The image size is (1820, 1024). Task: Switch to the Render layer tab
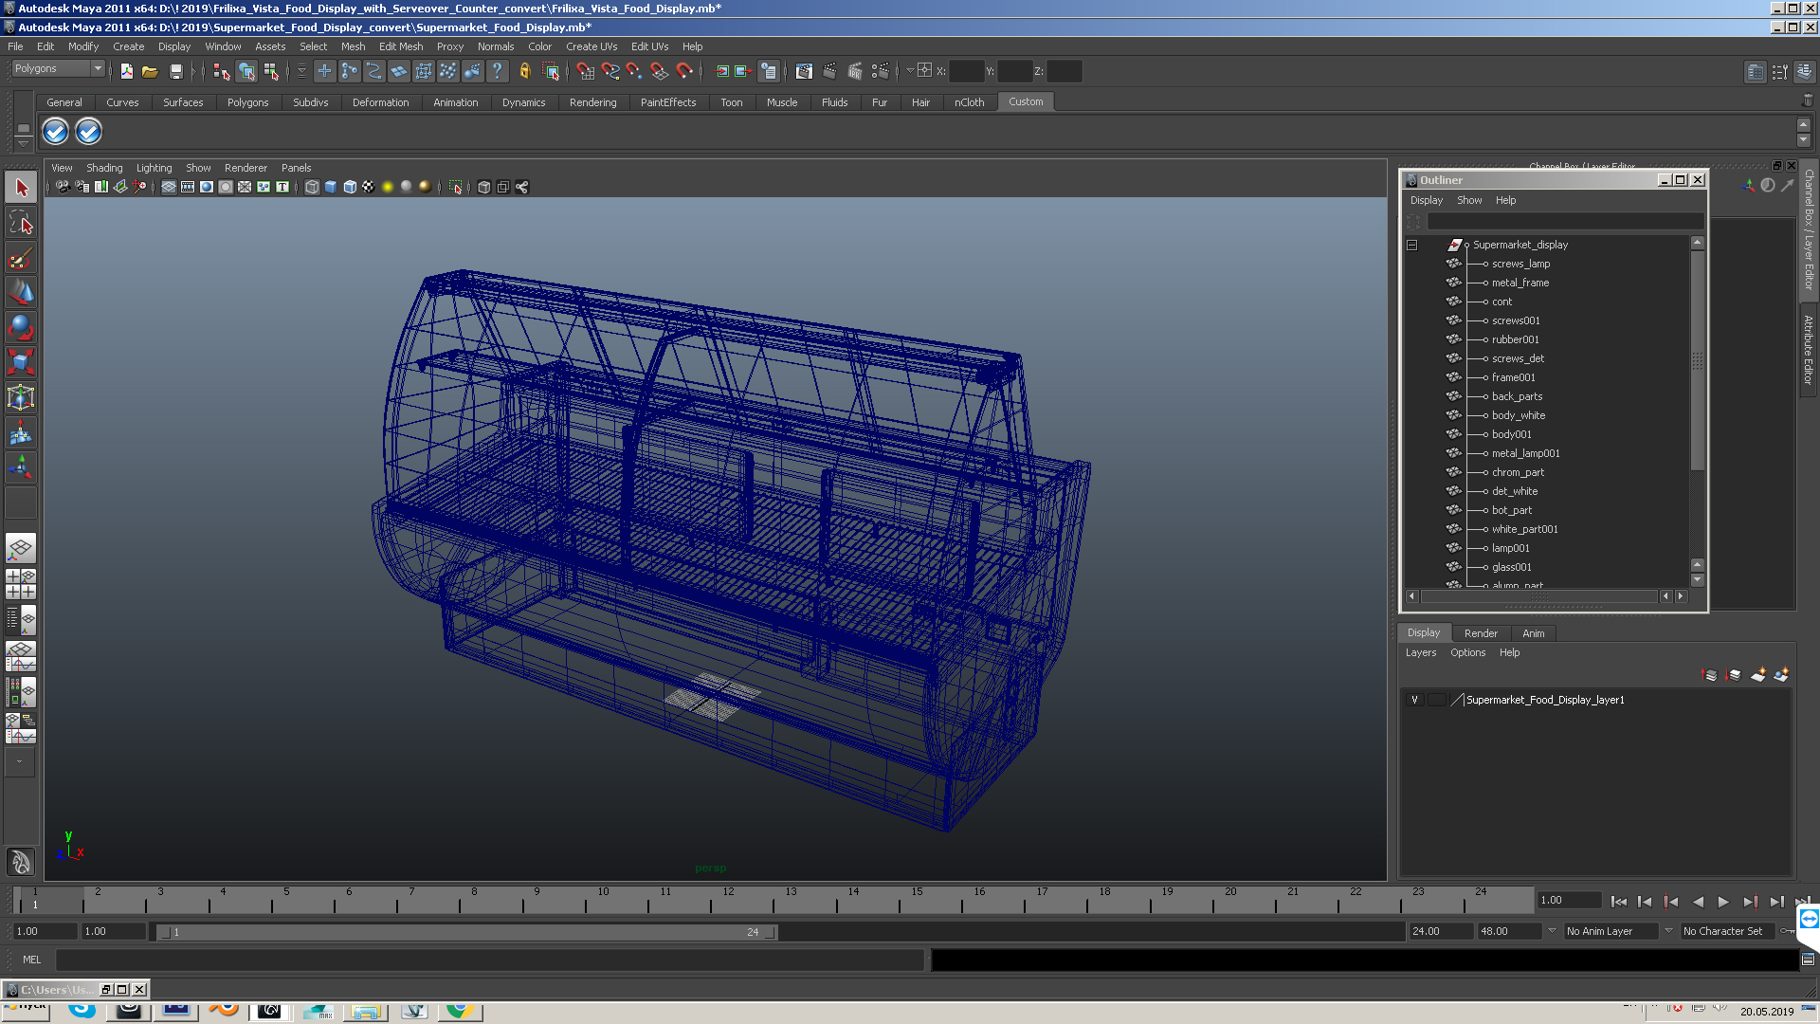point(1481,633)
